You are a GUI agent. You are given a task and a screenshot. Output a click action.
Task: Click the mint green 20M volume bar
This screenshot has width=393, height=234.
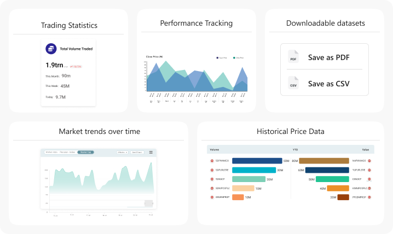[x=248, y=179]
